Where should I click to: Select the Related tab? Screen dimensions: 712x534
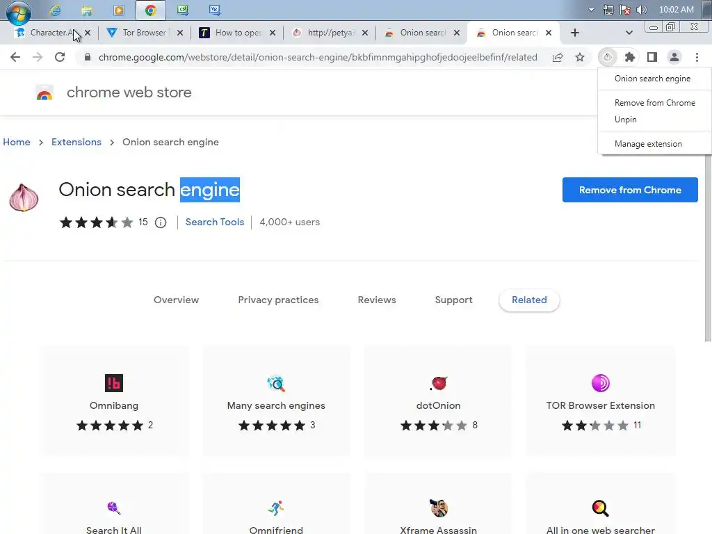click(x=529, y=300)
